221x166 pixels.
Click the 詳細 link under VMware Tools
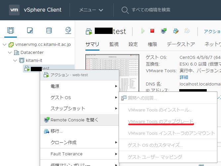pyautogui.click(x=184, y=77)
